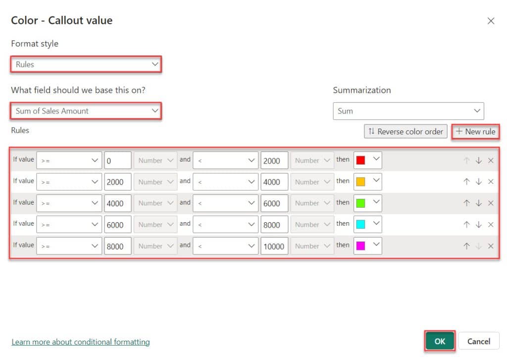Click the lower-bound input showing 8000

tap(118, 246)
